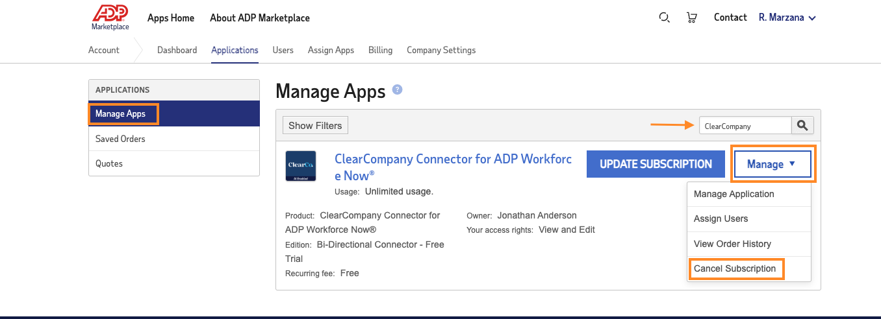Click the Recurring fee 'Free' value
Image resolution: width=881 pixels, height=319 pixels.
click(x=350, y=273)
